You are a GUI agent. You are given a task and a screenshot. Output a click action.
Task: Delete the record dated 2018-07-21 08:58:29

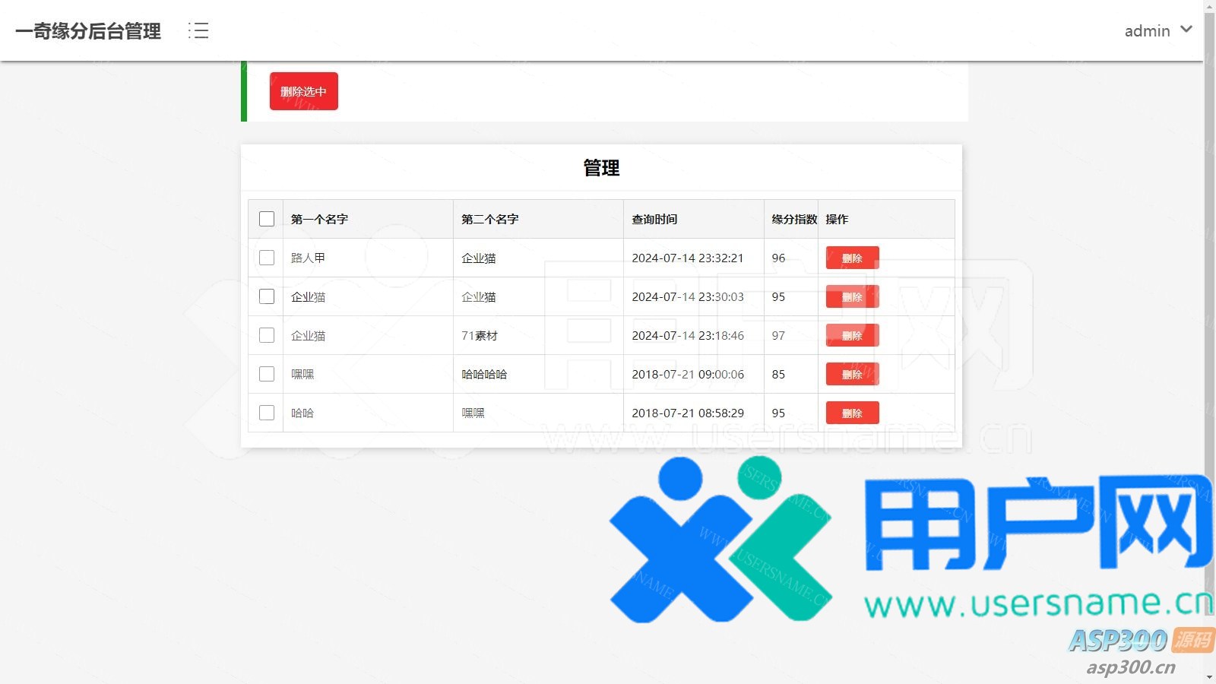(x=853, y=413)
